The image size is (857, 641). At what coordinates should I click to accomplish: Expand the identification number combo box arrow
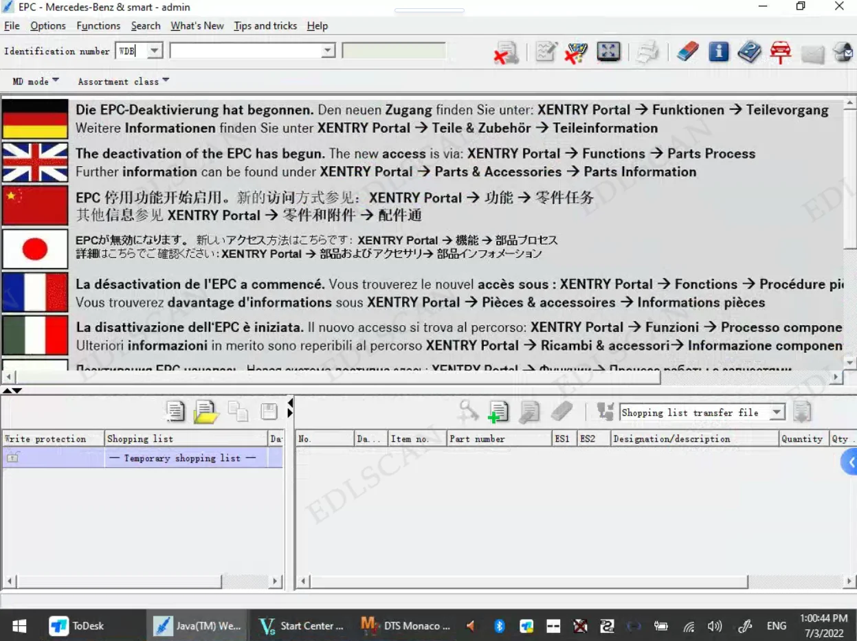(x=329, y=51)
